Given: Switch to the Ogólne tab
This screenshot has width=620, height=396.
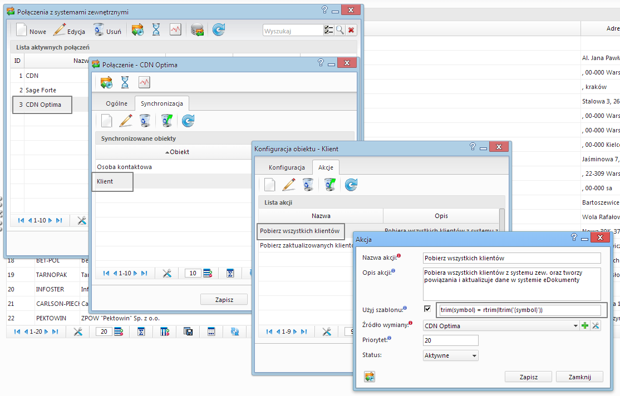Looking at the screenshot, I should [117, 103].
